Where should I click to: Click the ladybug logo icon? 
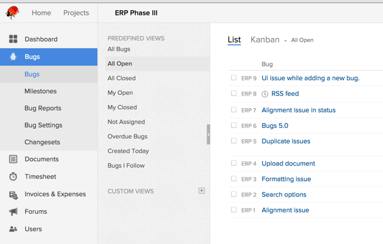(12, 12)
